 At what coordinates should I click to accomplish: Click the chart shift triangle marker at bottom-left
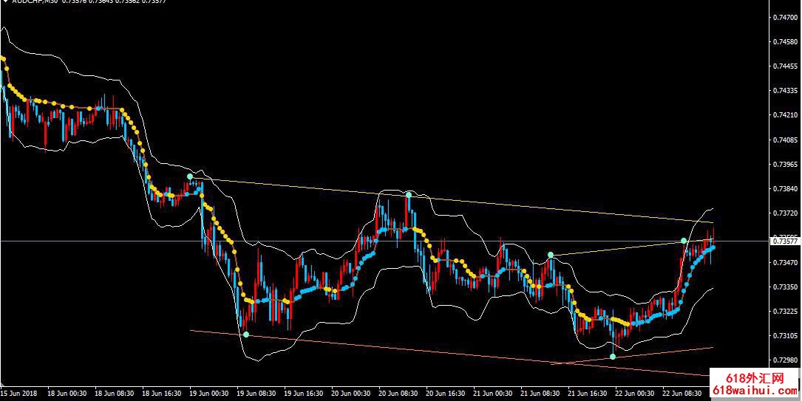4,383
